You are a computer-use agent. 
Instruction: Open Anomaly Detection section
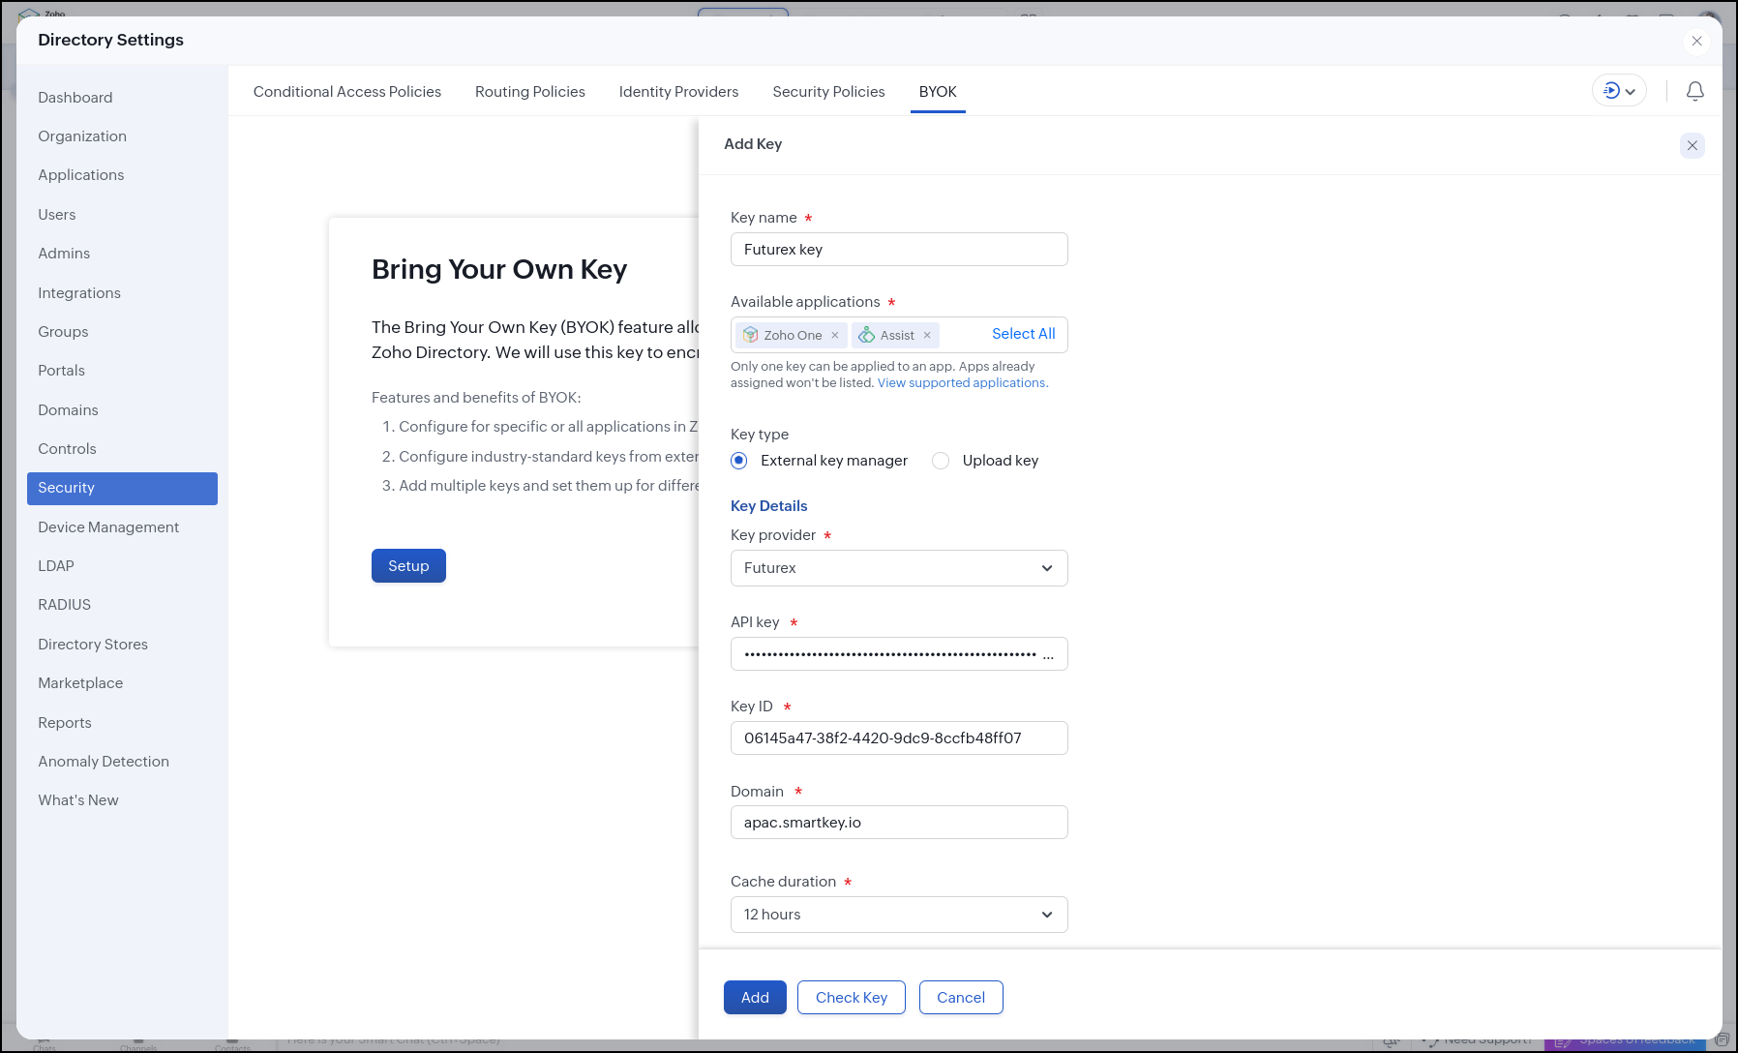tap(122, 762)
